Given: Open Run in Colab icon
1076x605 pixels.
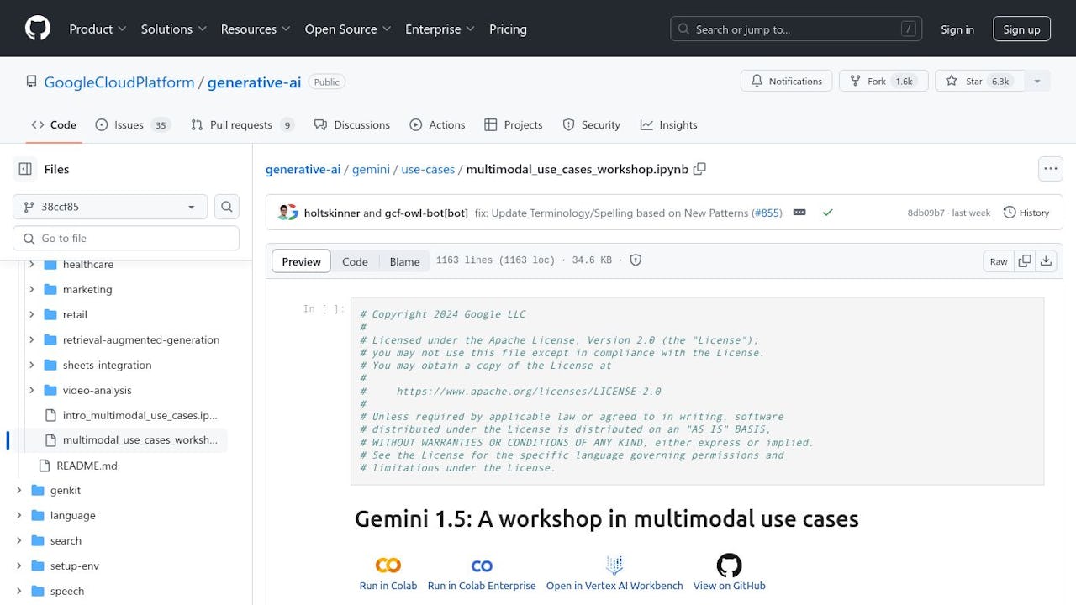Looking at the screenshot, I should click(x=388, y=566).
